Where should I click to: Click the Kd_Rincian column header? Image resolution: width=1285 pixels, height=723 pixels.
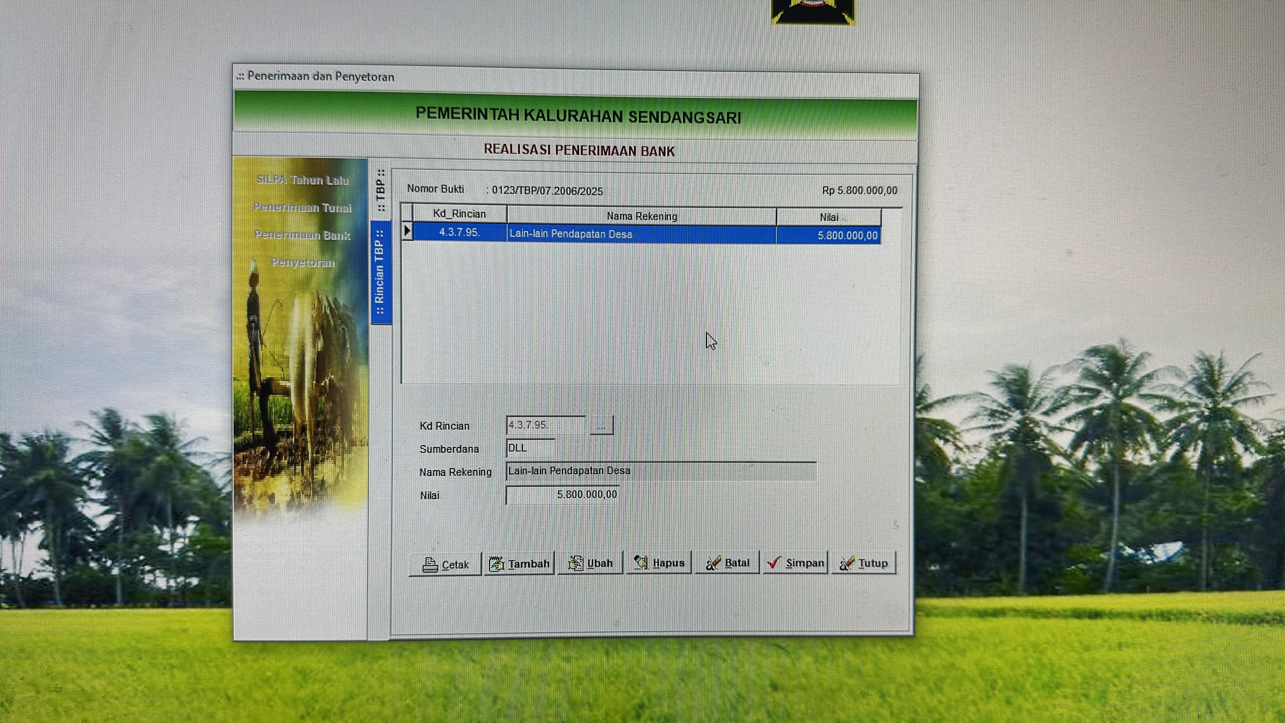[x=459, y=214]
